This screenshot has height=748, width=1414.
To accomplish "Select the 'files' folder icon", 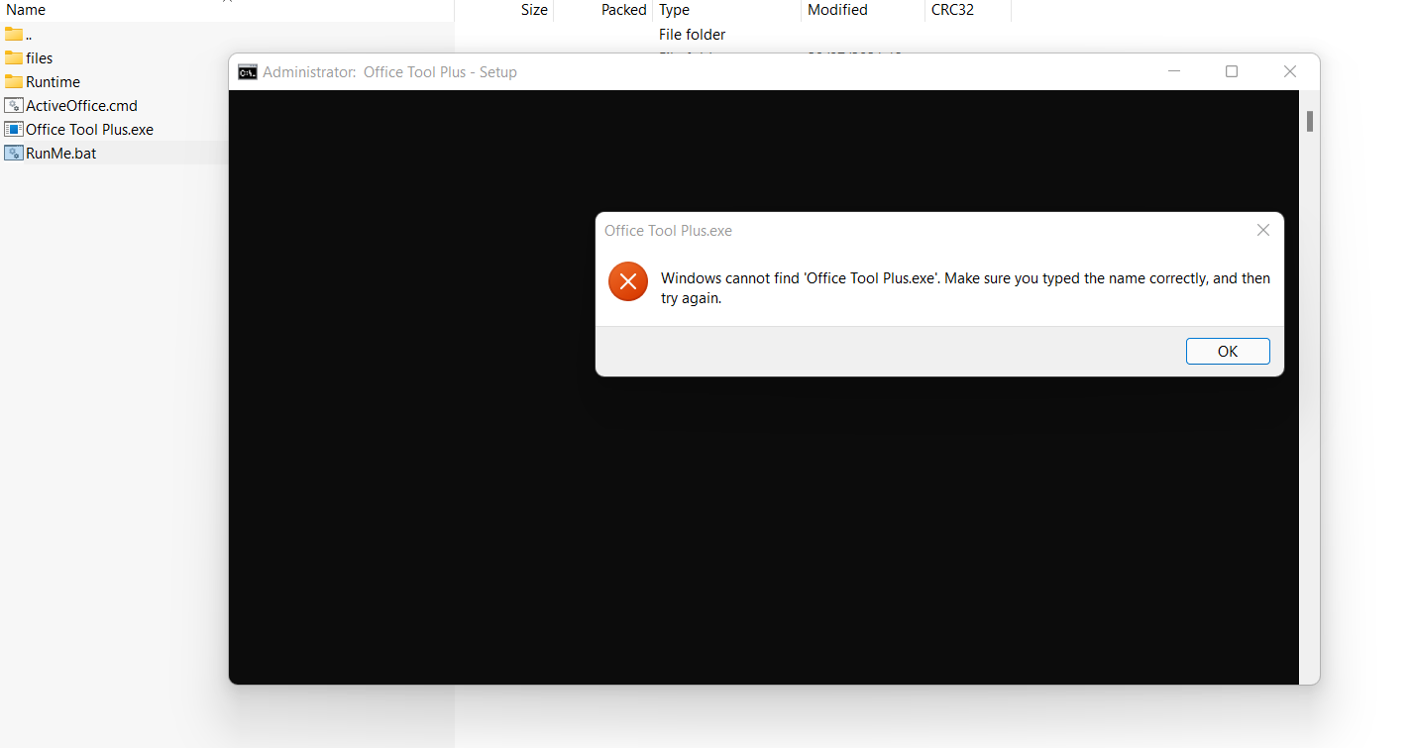I will (14, 57).
